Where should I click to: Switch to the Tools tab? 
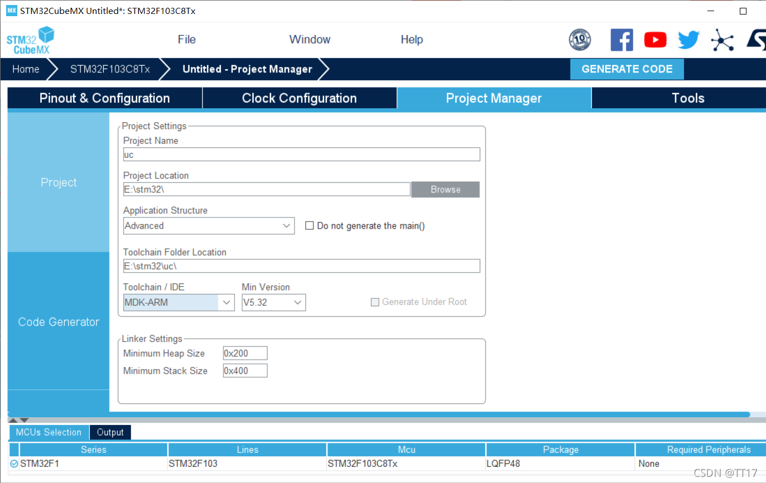coord(678,98)
